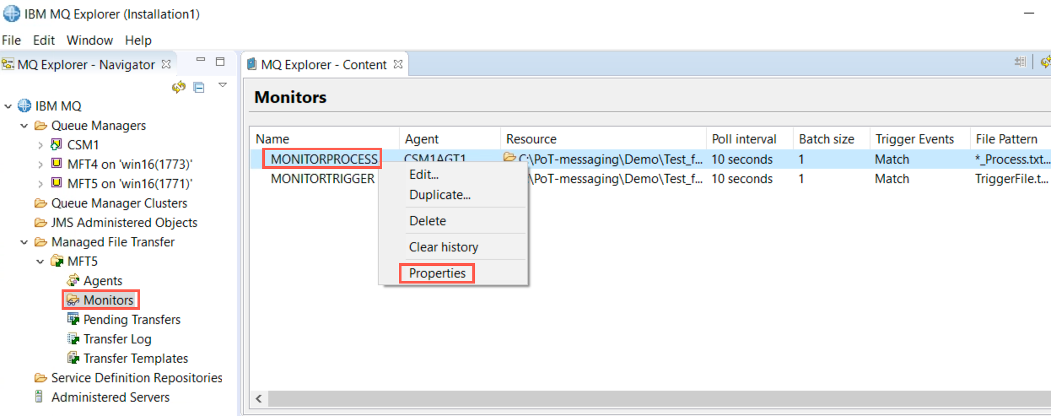Click the Administered Servers icon

coord(39,397)
